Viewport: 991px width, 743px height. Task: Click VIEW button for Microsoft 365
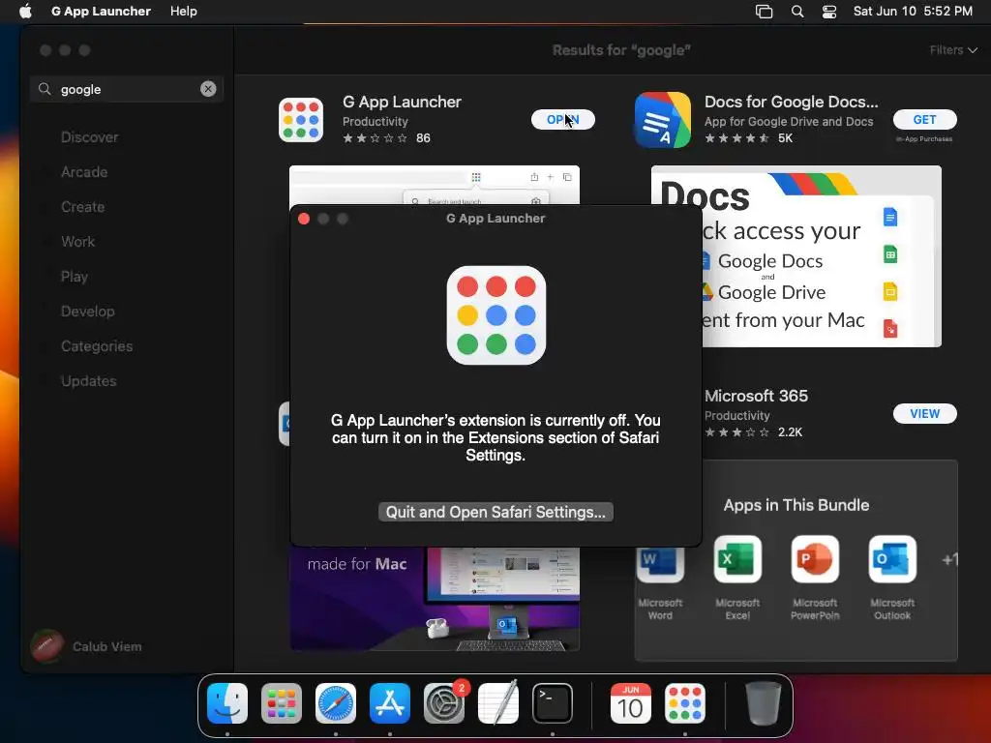pyautogui.click(x=924, y=414)
